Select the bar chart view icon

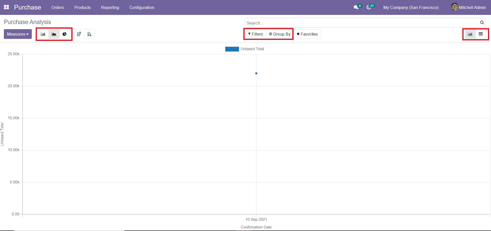point(43,34)
